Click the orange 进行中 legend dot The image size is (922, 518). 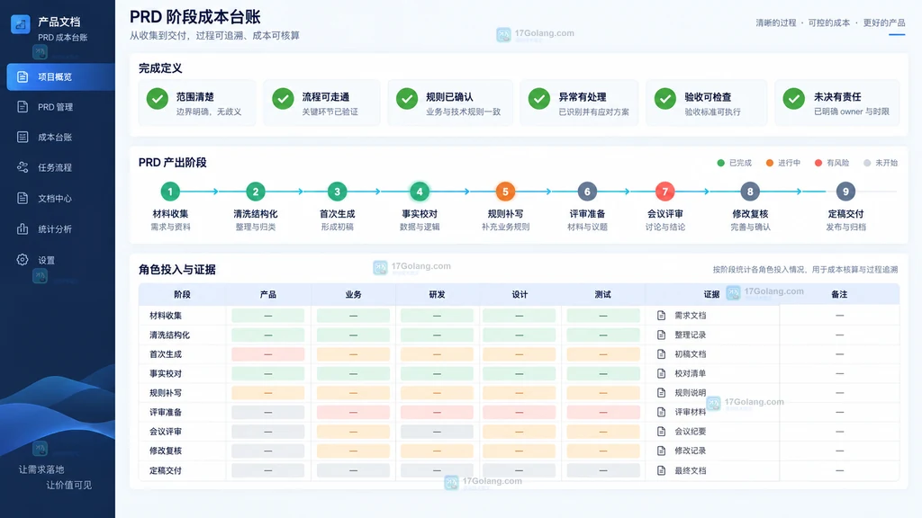point(770,164)
